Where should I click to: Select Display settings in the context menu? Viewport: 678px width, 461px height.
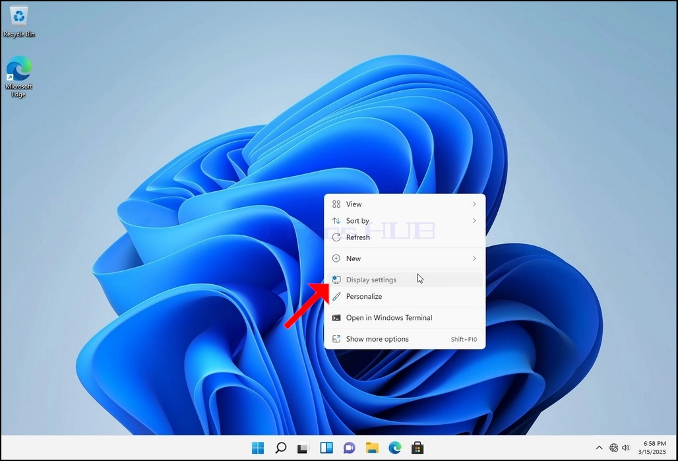tap(405, 280)
